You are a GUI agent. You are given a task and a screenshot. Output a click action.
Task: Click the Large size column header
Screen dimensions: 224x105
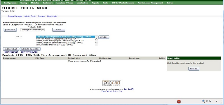click(134, 58)
